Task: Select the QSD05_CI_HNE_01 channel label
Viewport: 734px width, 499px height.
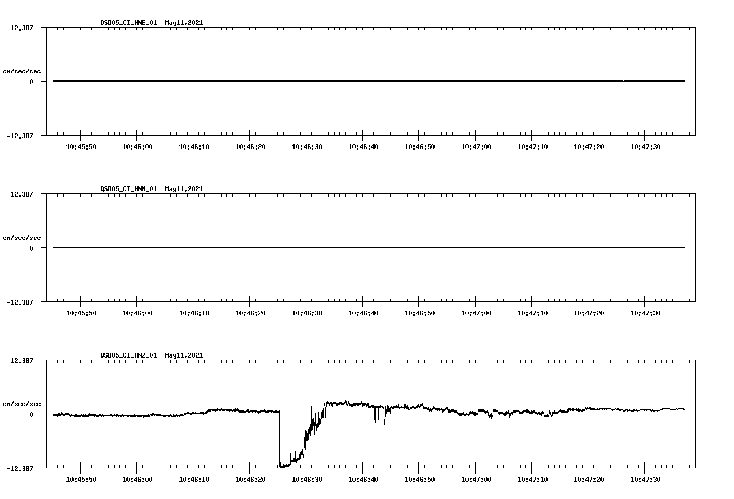Action: [x=128, y=23]
